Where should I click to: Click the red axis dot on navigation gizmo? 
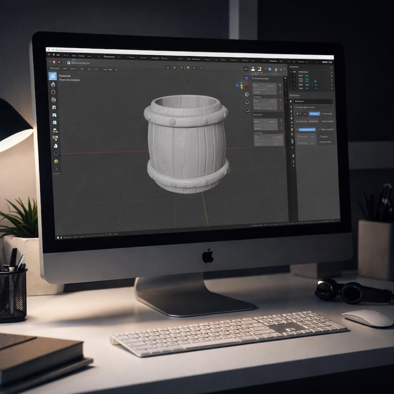click(x=247, y=86)
